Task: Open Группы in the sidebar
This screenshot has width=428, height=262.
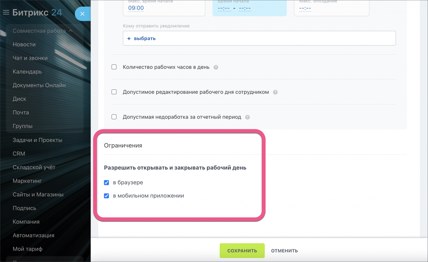Action: (x=22, y=126)
